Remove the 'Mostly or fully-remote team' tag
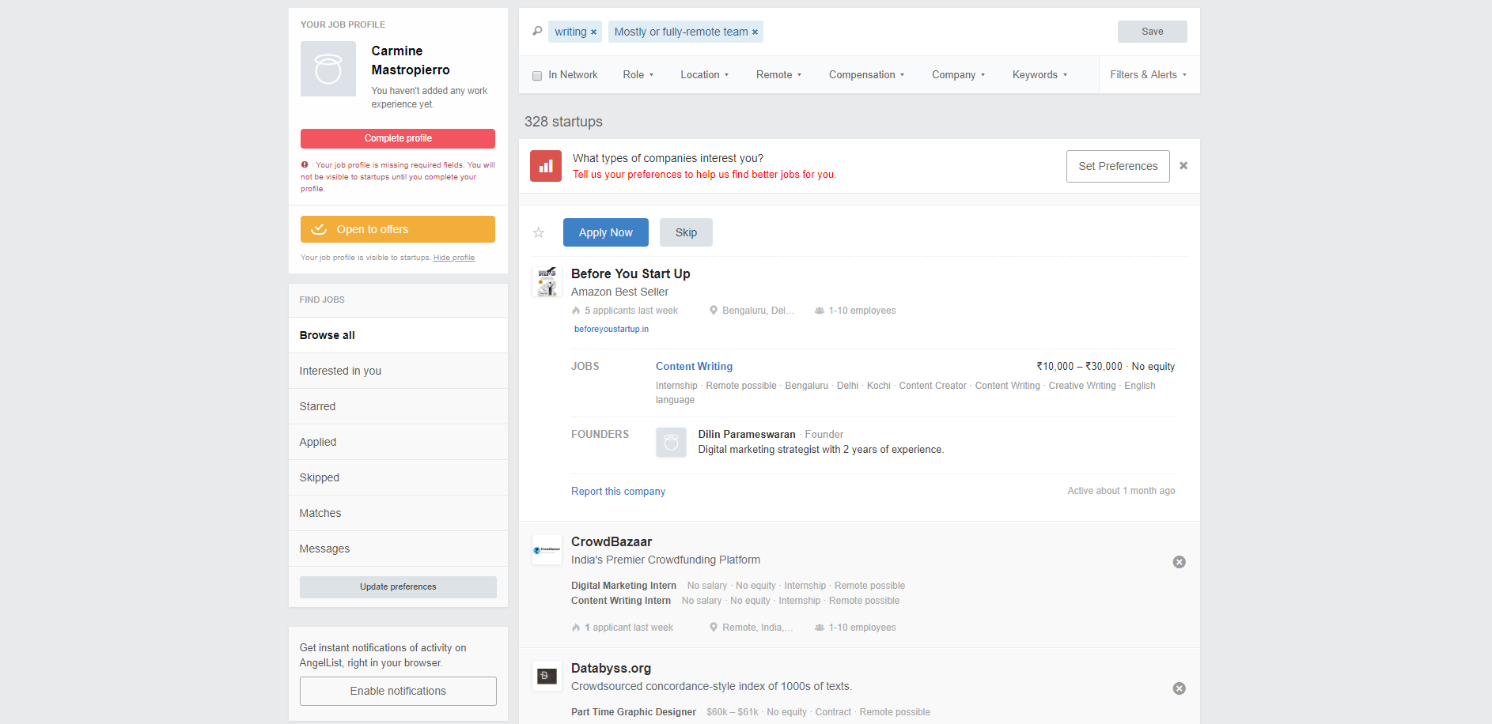The width and height of the screenshot is (1492, 724). 755,32
